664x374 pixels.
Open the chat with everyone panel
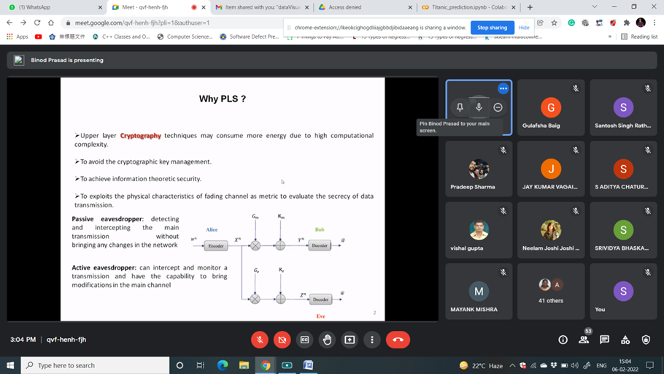pos(604,340)
